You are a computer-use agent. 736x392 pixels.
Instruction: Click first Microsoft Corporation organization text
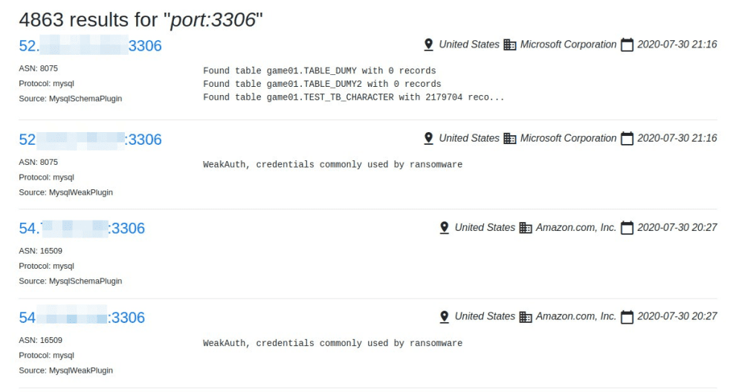568,45
